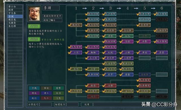Select the 云梯 technology node

click(128, 52)
